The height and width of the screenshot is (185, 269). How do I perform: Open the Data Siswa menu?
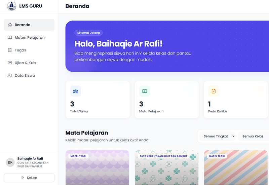29,75
